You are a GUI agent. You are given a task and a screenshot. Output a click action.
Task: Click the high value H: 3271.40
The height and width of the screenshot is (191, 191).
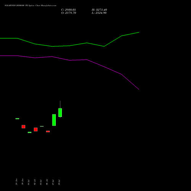pos(99,10)
